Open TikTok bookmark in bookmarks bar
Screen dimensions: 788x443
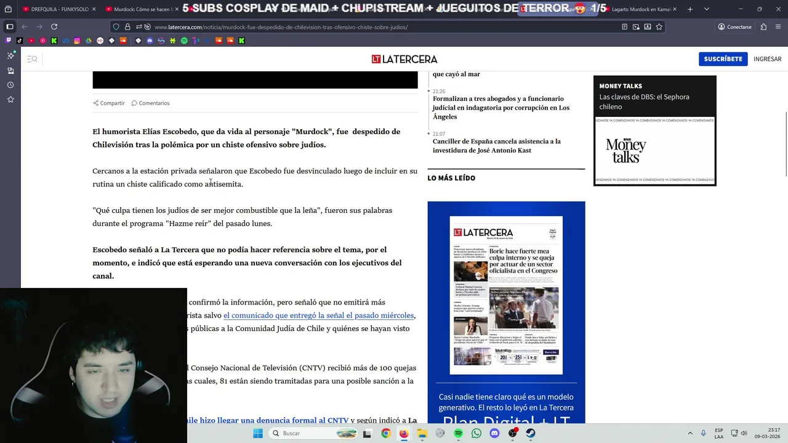pos(19,41)
